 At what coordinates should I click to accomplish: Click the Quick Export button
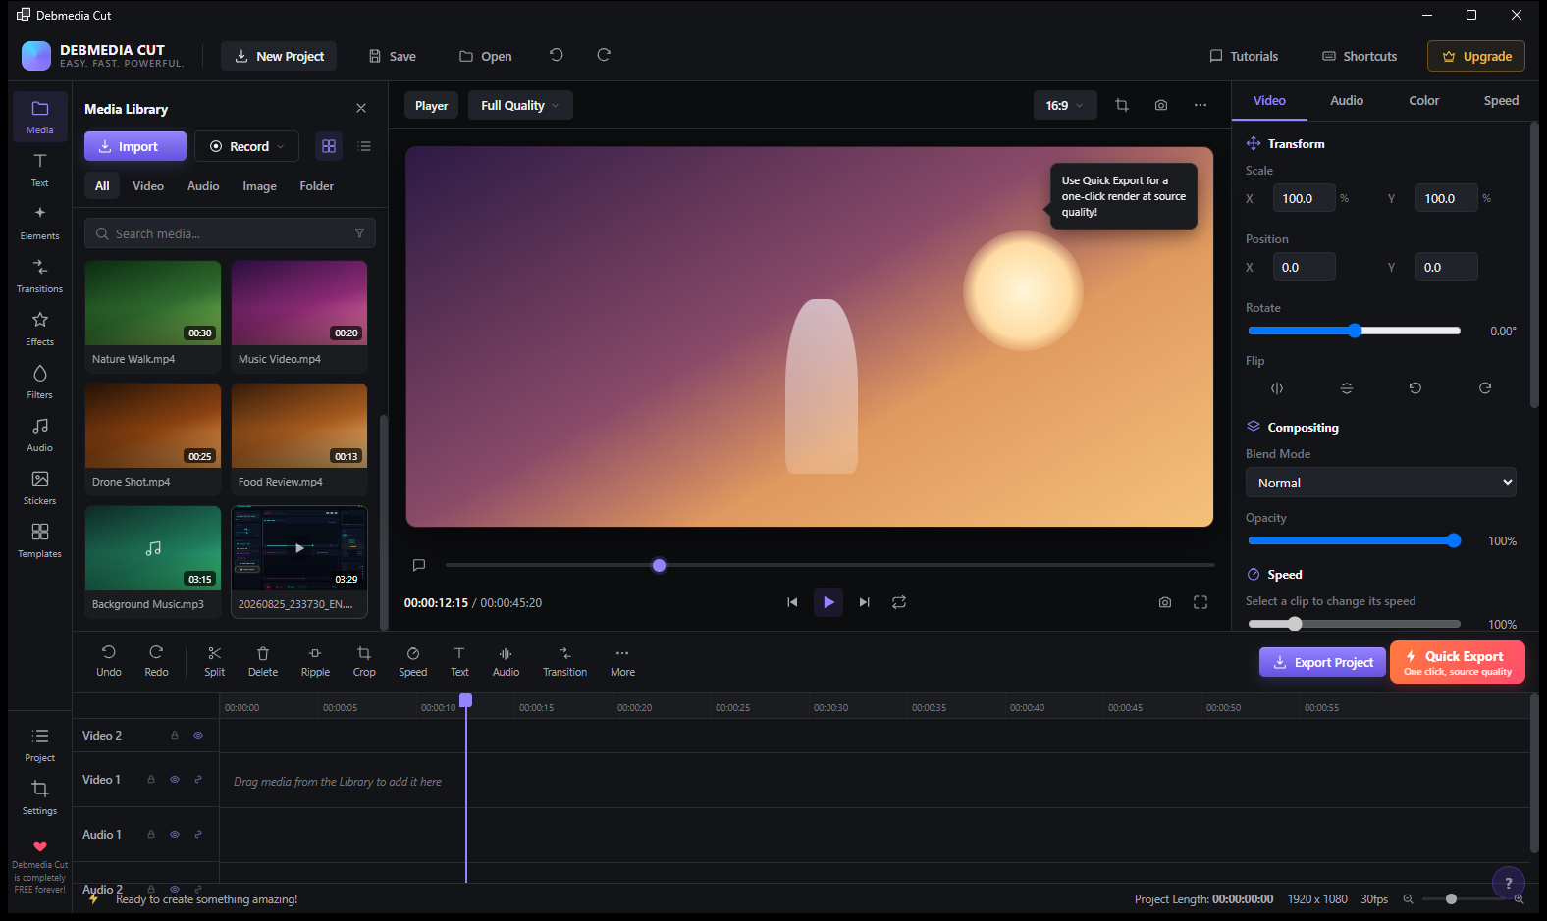coord(1458,662)
